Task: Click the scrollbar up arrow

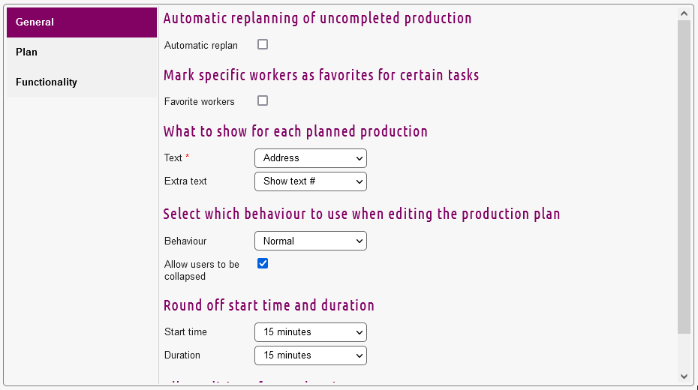Action: pyautogui.click(x=684, y=13)
